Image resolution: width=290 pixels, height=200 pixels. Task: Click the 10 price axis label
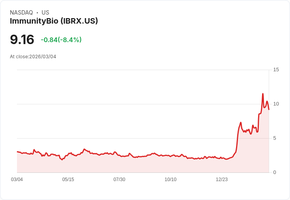pos(276,104)
